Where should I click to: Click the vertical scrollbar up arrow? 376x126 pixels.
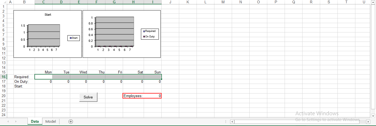pyautogui.click(x=373, y=2)
